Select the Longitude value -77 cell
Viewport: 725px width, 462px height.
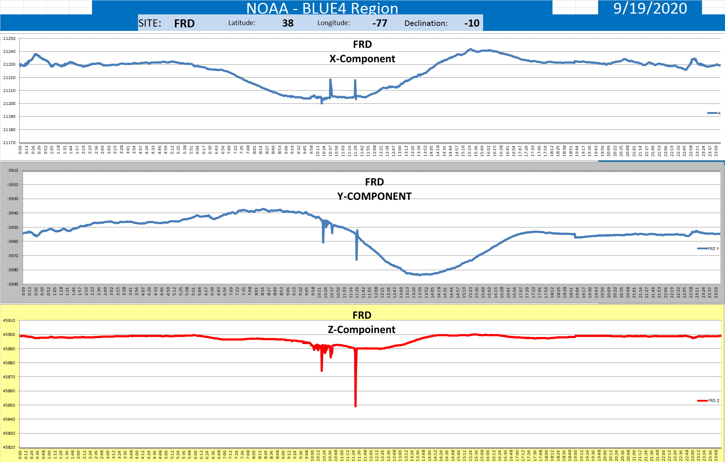point(380,23)
